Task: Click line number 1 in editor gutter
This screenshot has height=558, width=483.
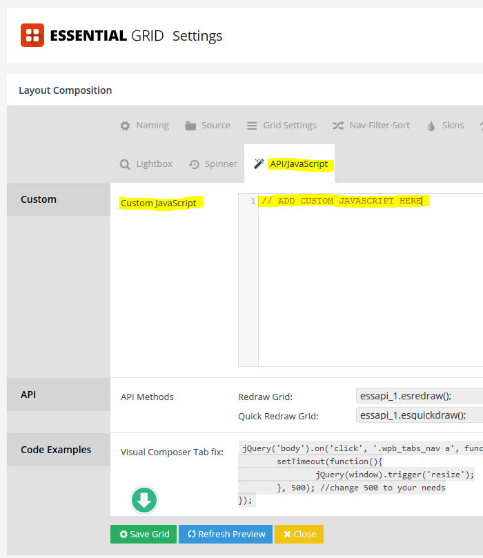Action: pyautogui.click(x=253, y=201)
